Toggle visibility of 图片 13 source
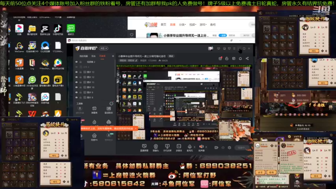 coord(76,72)
